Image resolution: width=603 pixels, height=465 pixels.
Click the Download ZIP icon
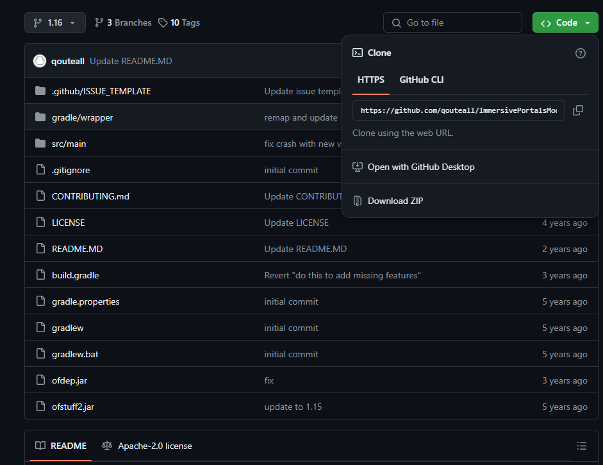click(358, 201)
